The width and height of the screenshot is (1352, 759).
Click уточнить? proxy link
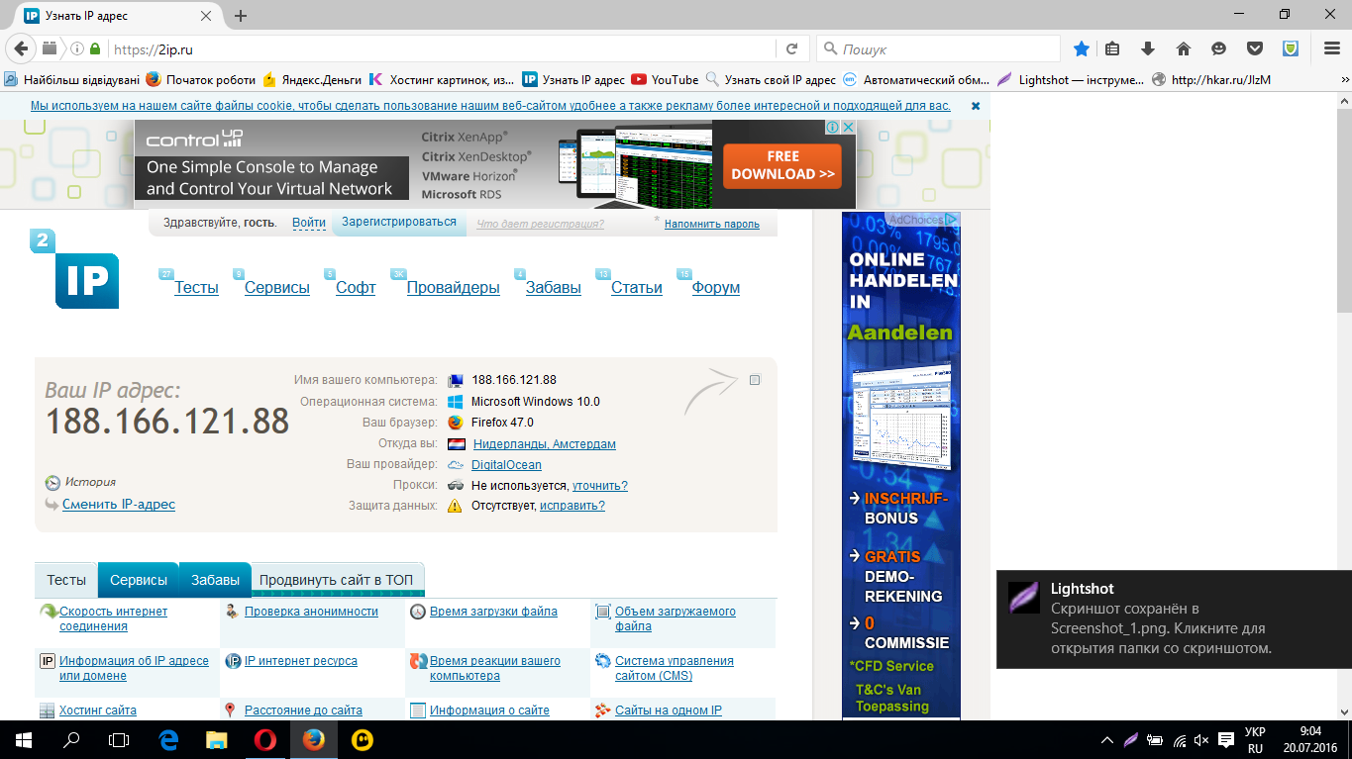coord(600,486)
